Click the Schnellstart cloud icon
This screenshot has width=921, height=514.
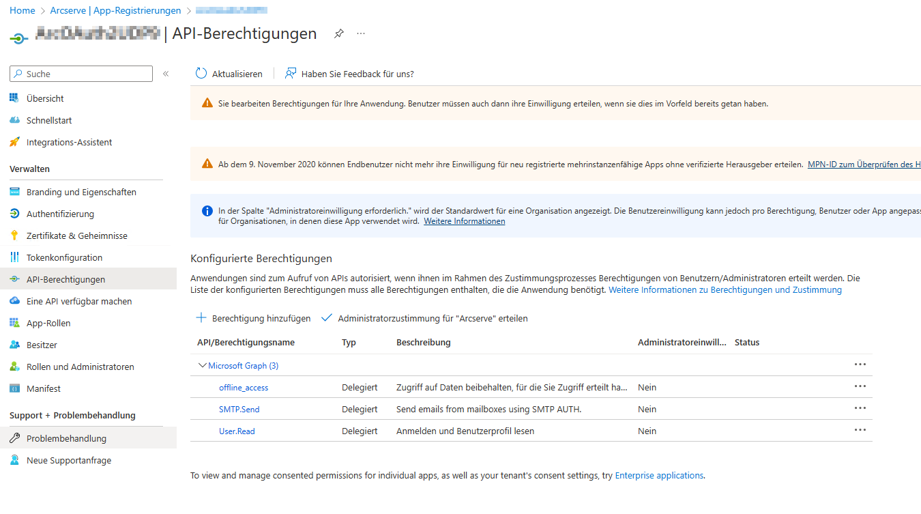click(14, 120)
